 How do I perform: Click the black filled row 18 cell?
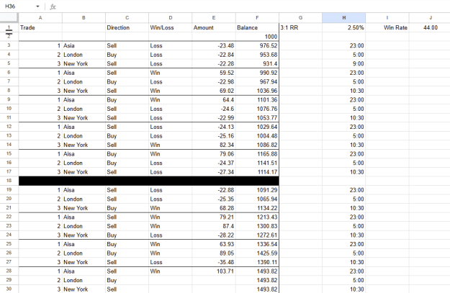[148, 181]
